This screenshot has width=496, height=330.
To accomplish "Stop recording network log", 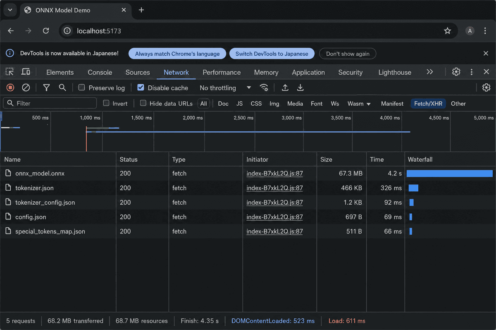I will [10, 87].
